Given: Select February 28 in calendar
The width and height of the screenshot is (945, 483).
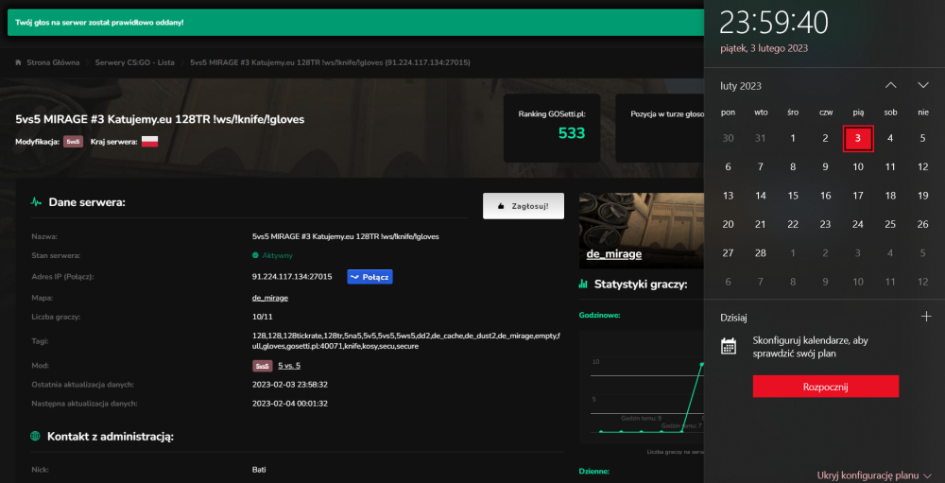Looking at the screenshot, I should click(x=761, y=252).
